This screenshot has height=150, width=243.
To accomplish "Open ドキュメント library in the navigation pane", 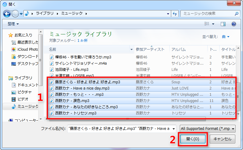I will tap(28, 85).
